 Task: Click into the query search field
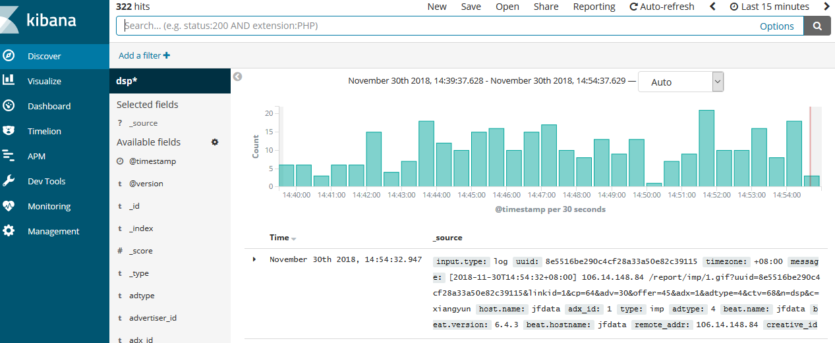(435, 26)
